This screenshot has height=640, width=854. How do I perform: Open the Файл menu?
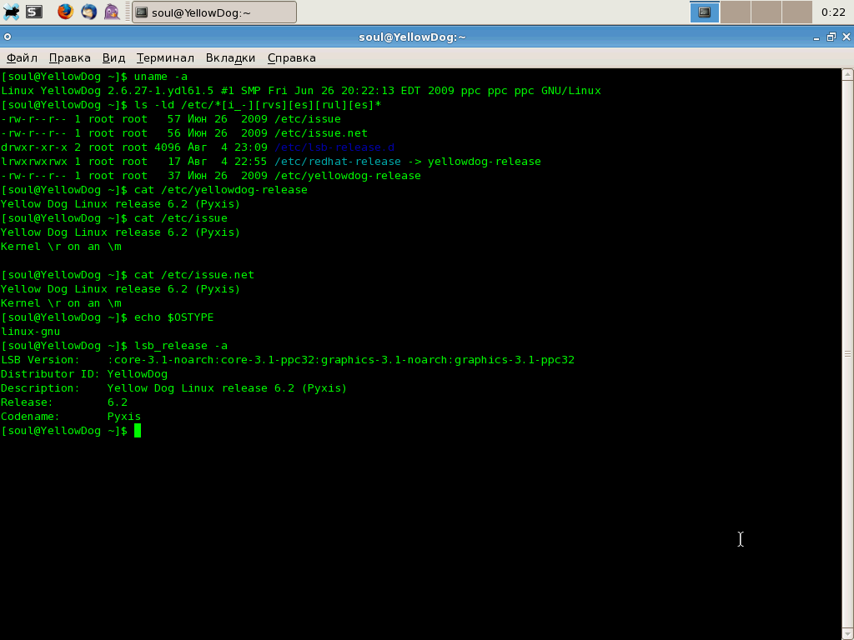(x=22, y=57)
